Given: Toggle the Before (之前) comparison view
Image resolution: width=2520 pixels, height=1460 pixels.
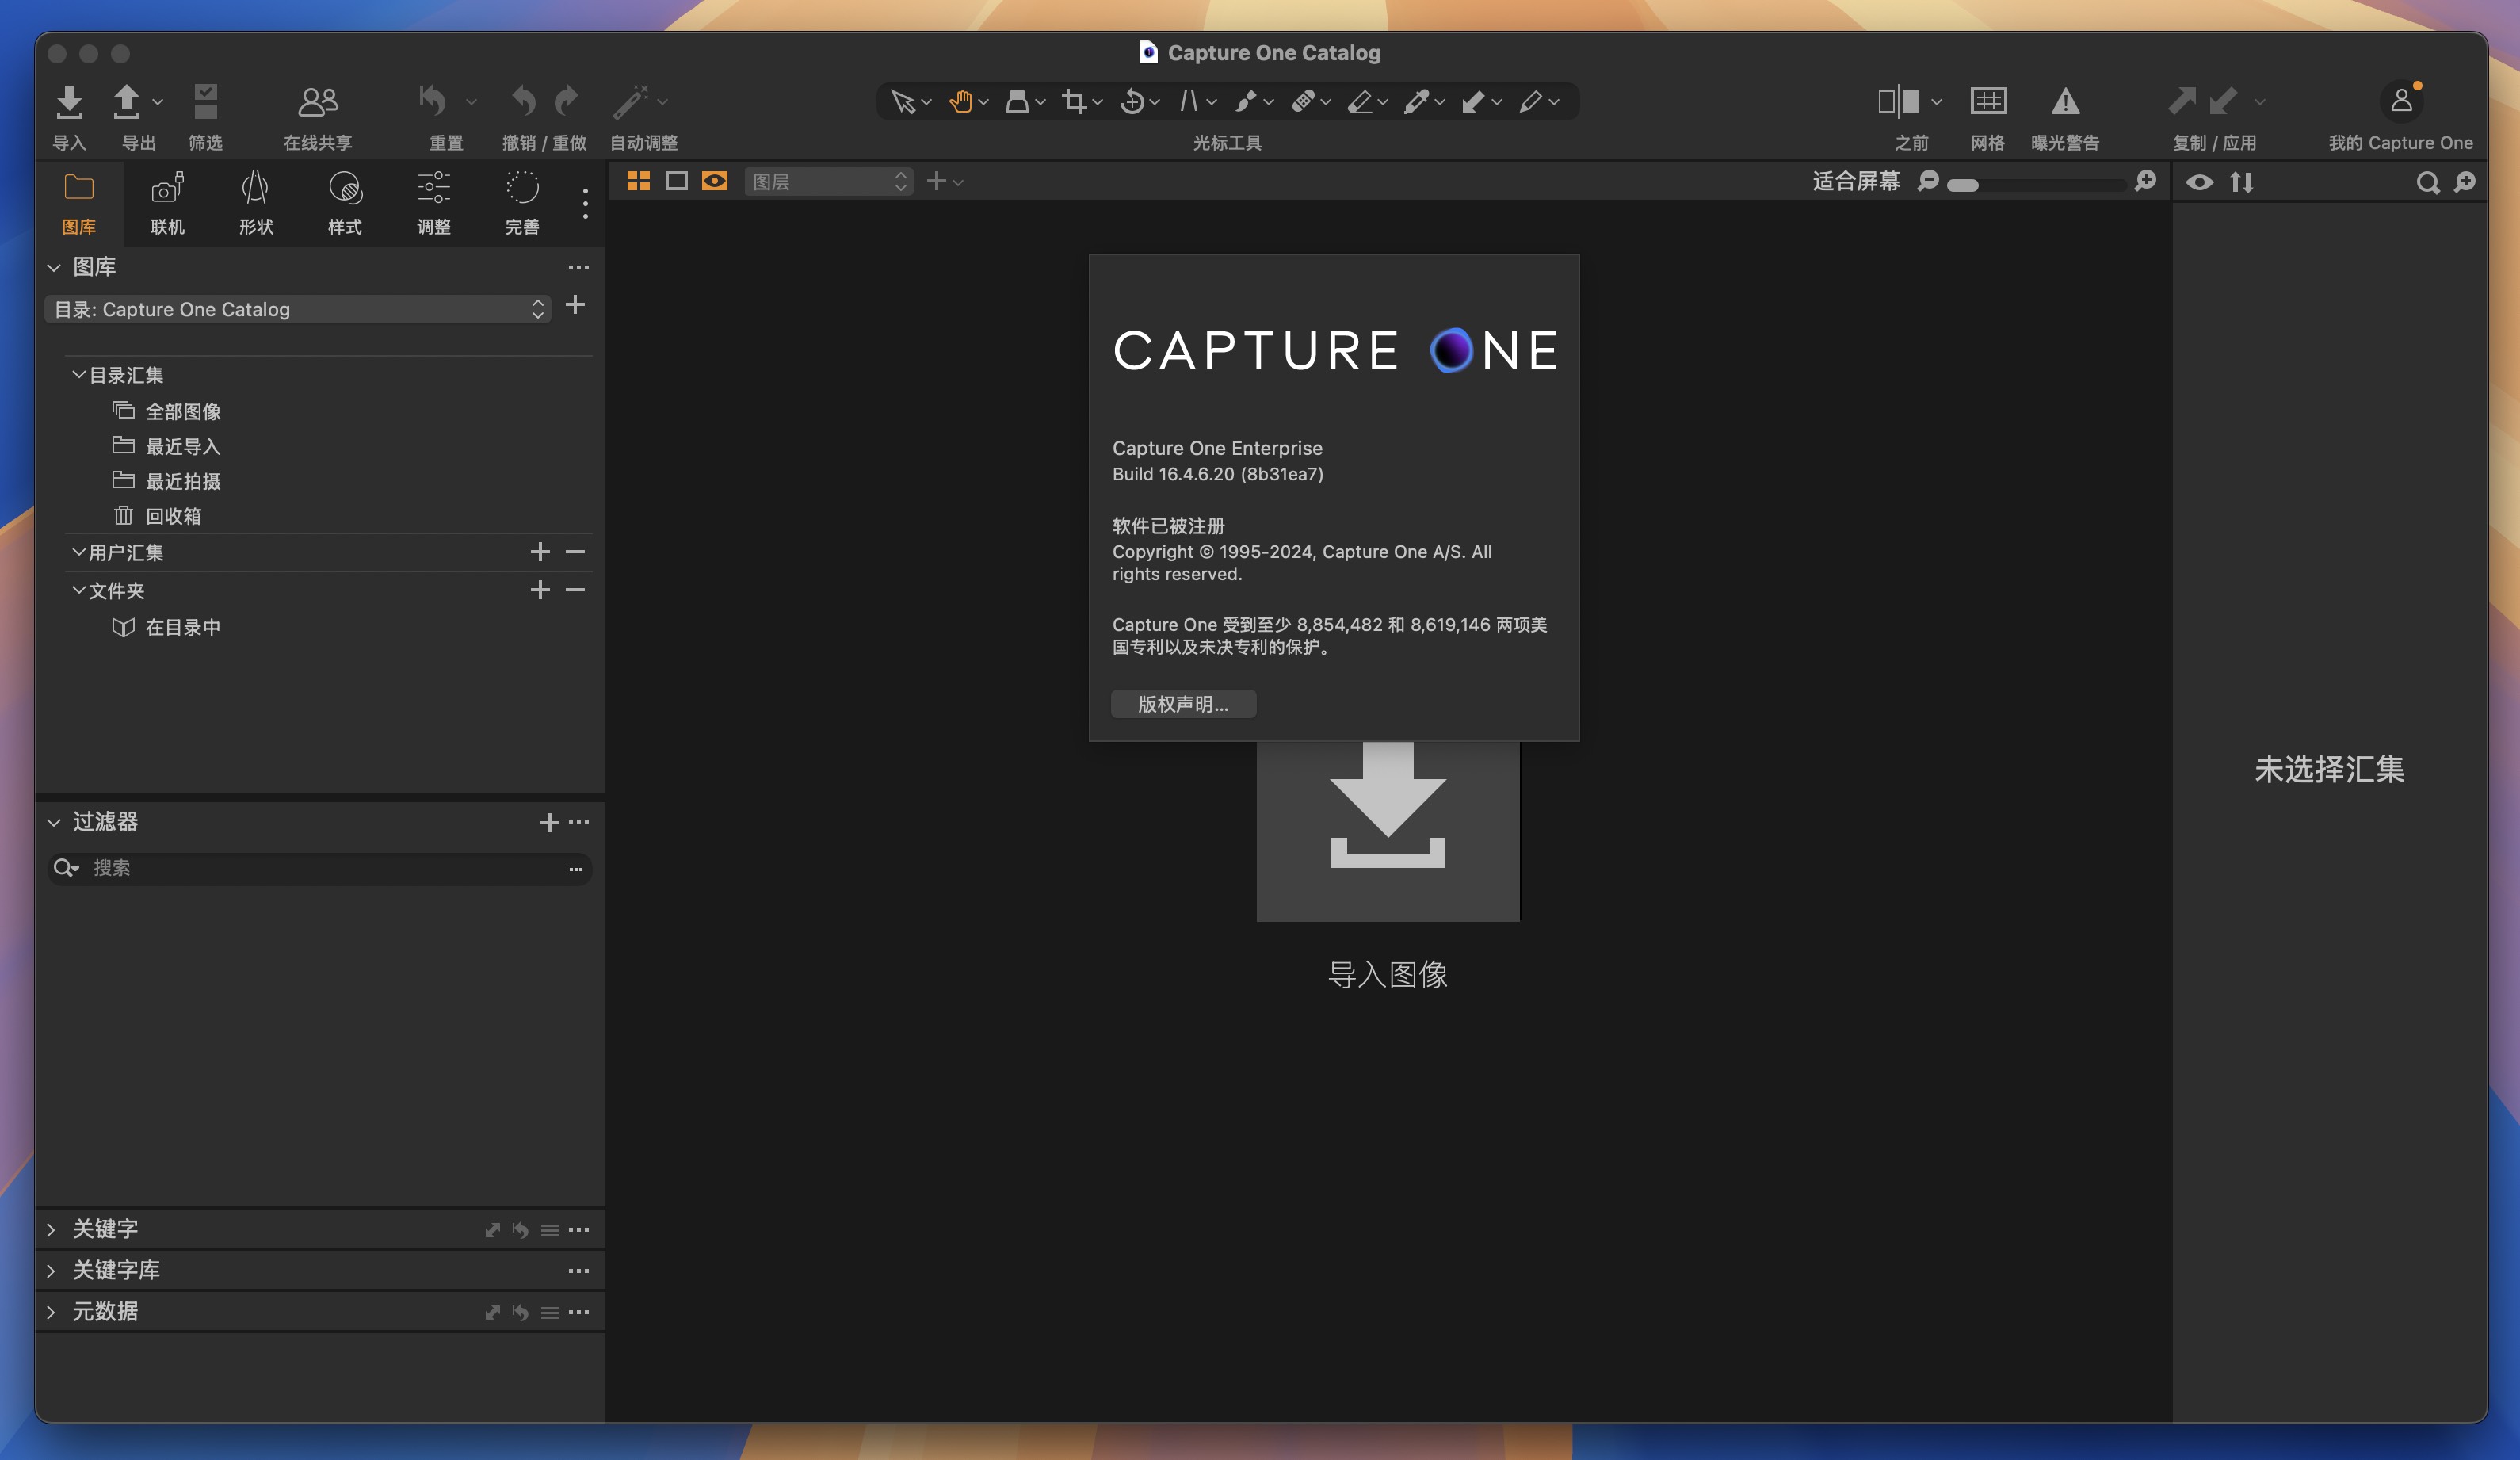Looking at the screenshot, I should (x=1898, y=101).
